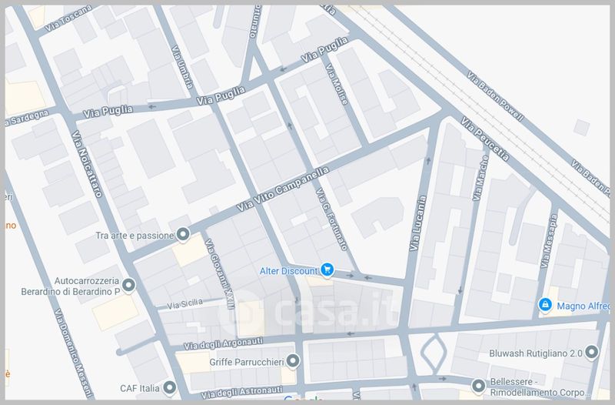This screenshot has height=405, width=615.
Task: Click the Via Molise street name
Action: point(337,85)
